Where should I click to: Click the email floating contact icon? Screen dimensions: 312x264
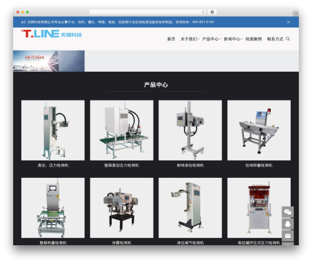(288, 236)
